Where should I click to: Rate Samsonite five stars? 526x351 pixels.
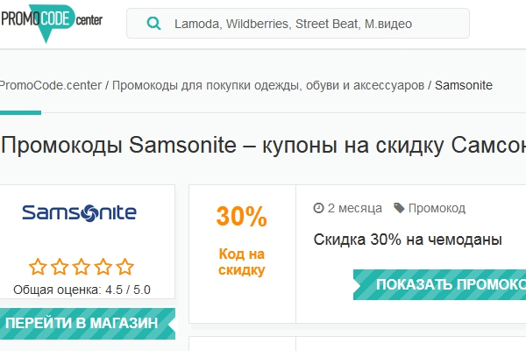click(124, 267)
